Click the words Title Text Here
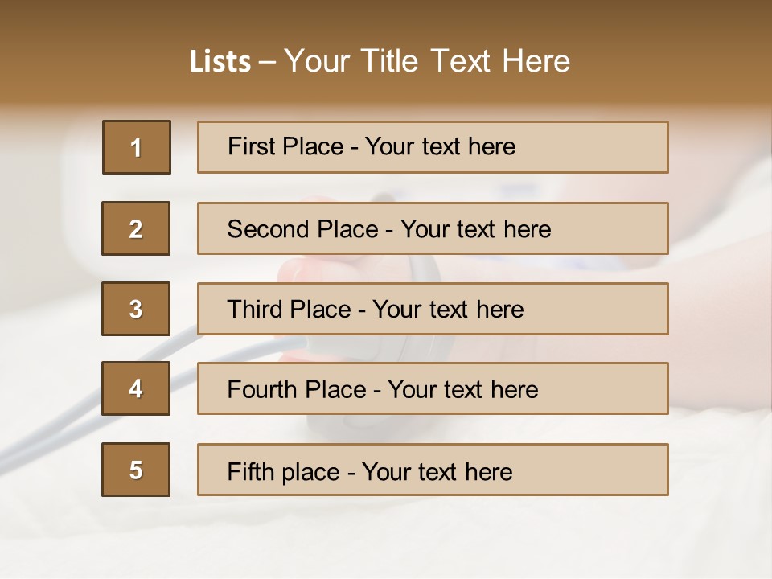Viewport: 772px width, 579px height. pos(466,61)
